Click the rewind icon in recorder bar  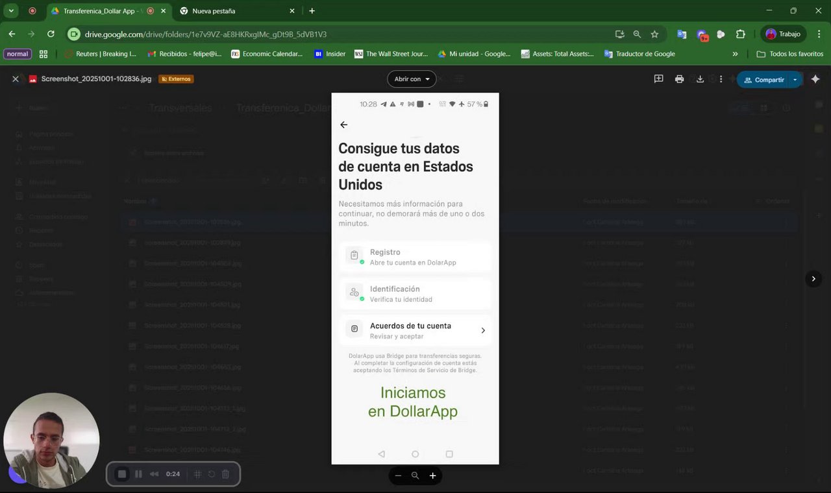(154, 474)
